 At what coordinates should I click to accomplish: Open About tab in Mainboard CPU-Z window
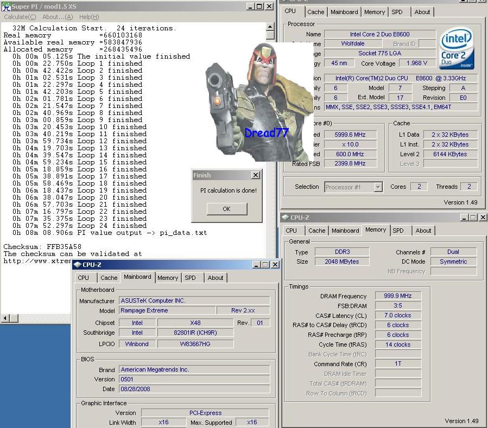tap(216, 278)
